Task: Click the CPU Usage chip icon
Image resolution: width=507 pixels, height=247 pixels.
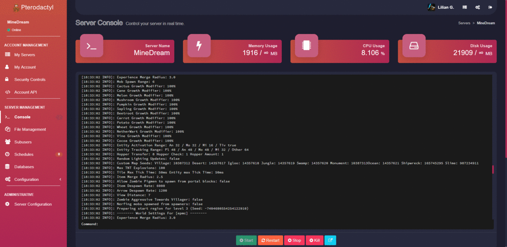Action: pos(306,46)
